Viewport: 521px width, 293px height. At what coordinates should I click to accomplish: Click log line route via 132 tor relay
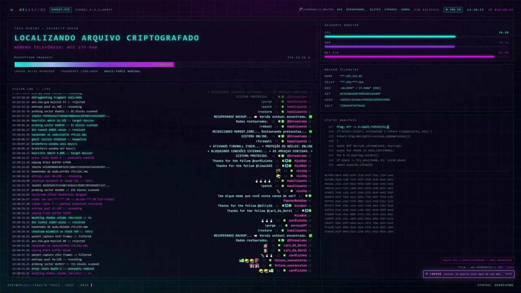click(x=63, y=199)
